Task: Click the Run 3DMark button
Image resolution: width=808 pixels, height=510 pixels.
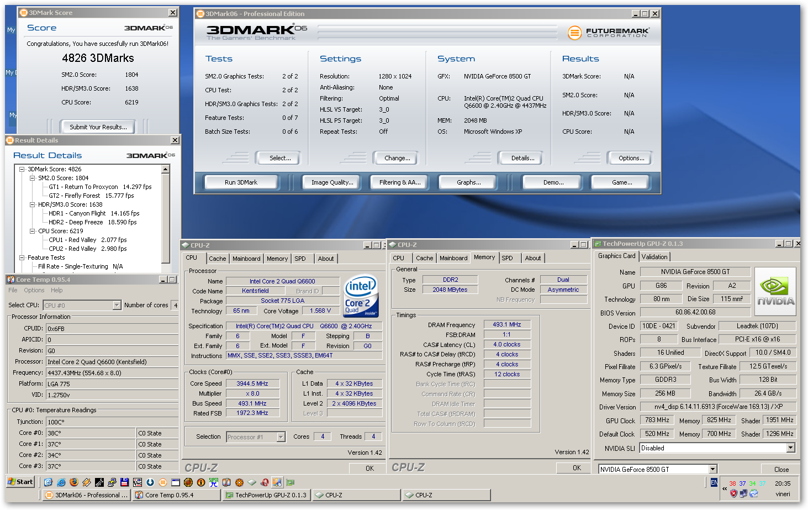Action: (x=241, y=182)
